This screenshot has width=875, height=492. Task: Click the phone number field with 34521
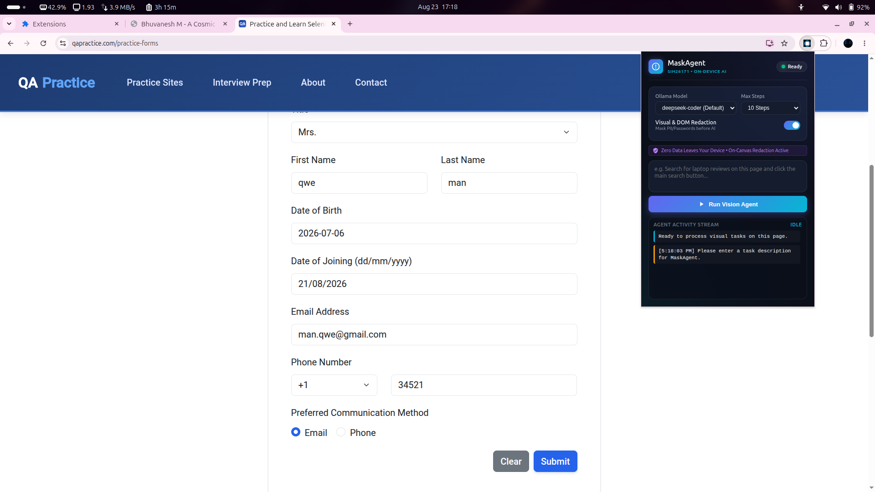(x=484, y=385)
